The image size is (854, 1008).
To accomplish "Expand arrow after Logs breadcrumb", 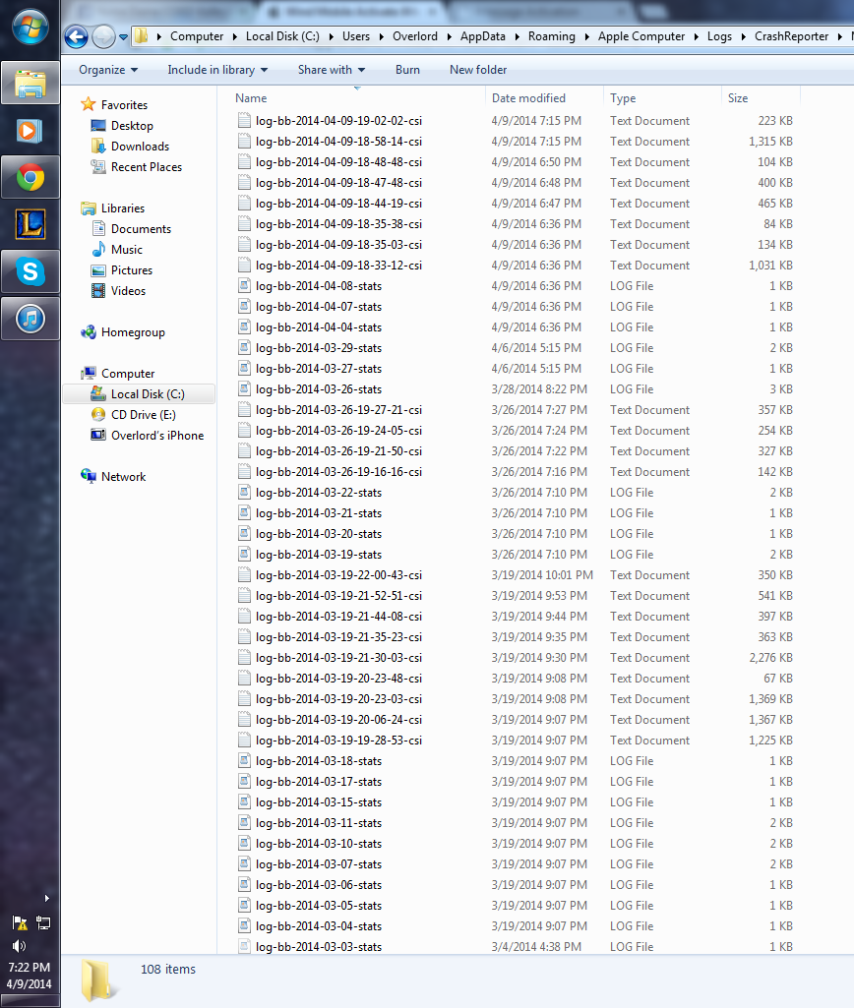I will pyautogui.click(x=744, y=36).
